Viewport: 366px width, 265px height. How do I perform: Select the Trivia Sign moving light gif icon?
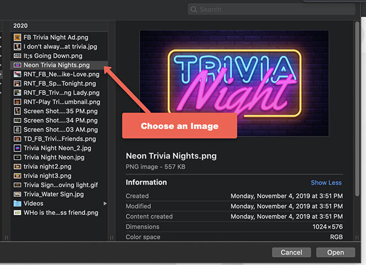pyautogui.click(x=18, y=185)
